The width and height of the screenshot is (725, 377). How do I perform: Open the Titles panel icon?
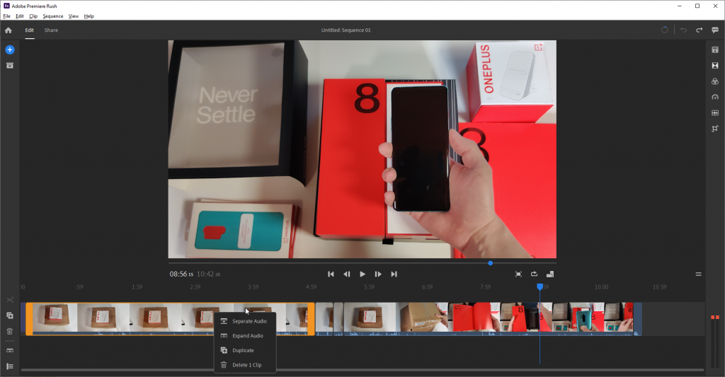(715, 50)
